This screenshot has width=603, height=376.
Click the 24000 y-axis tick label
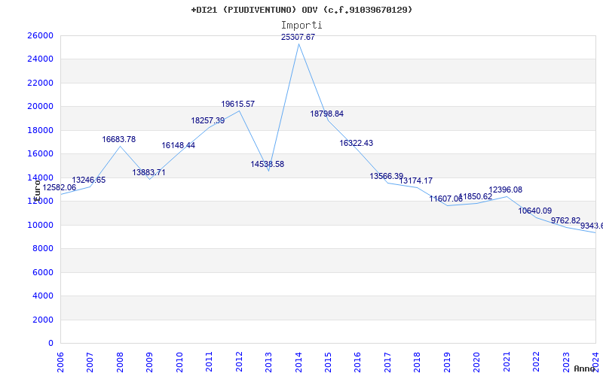[x=40, y=59]
